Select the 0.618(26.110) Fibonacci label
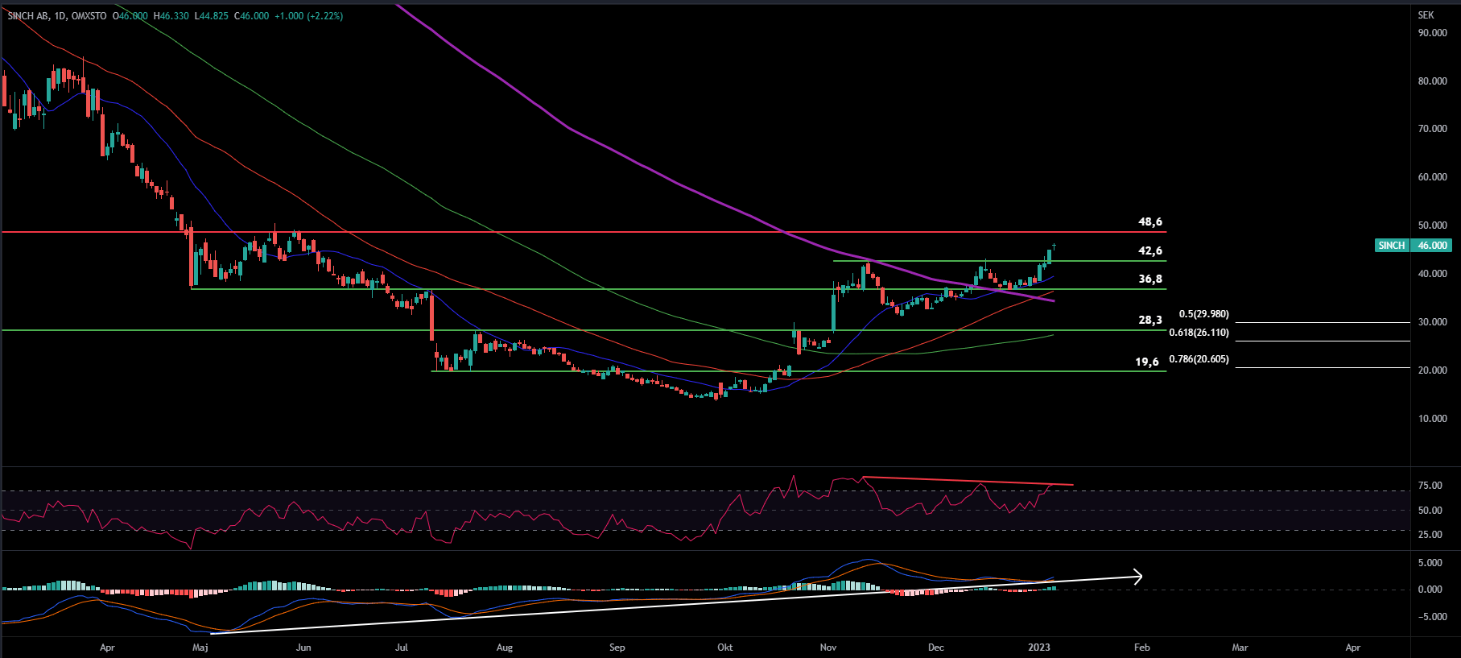The width and height of the screenshot is (1461, 658). coord(1199,333)
